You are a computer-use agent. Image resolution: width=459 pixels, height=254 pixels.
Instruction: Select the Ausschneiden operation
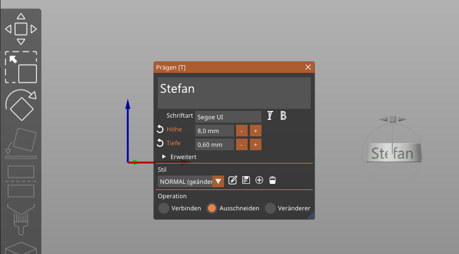(x=212, y=208)
